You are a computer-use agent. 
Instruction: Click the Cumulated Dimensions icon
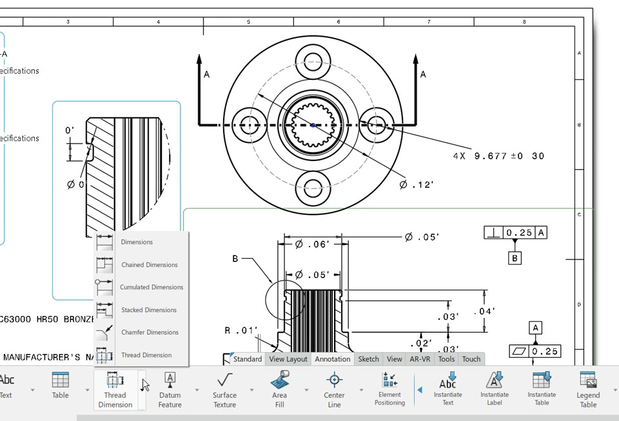[104, 287]
